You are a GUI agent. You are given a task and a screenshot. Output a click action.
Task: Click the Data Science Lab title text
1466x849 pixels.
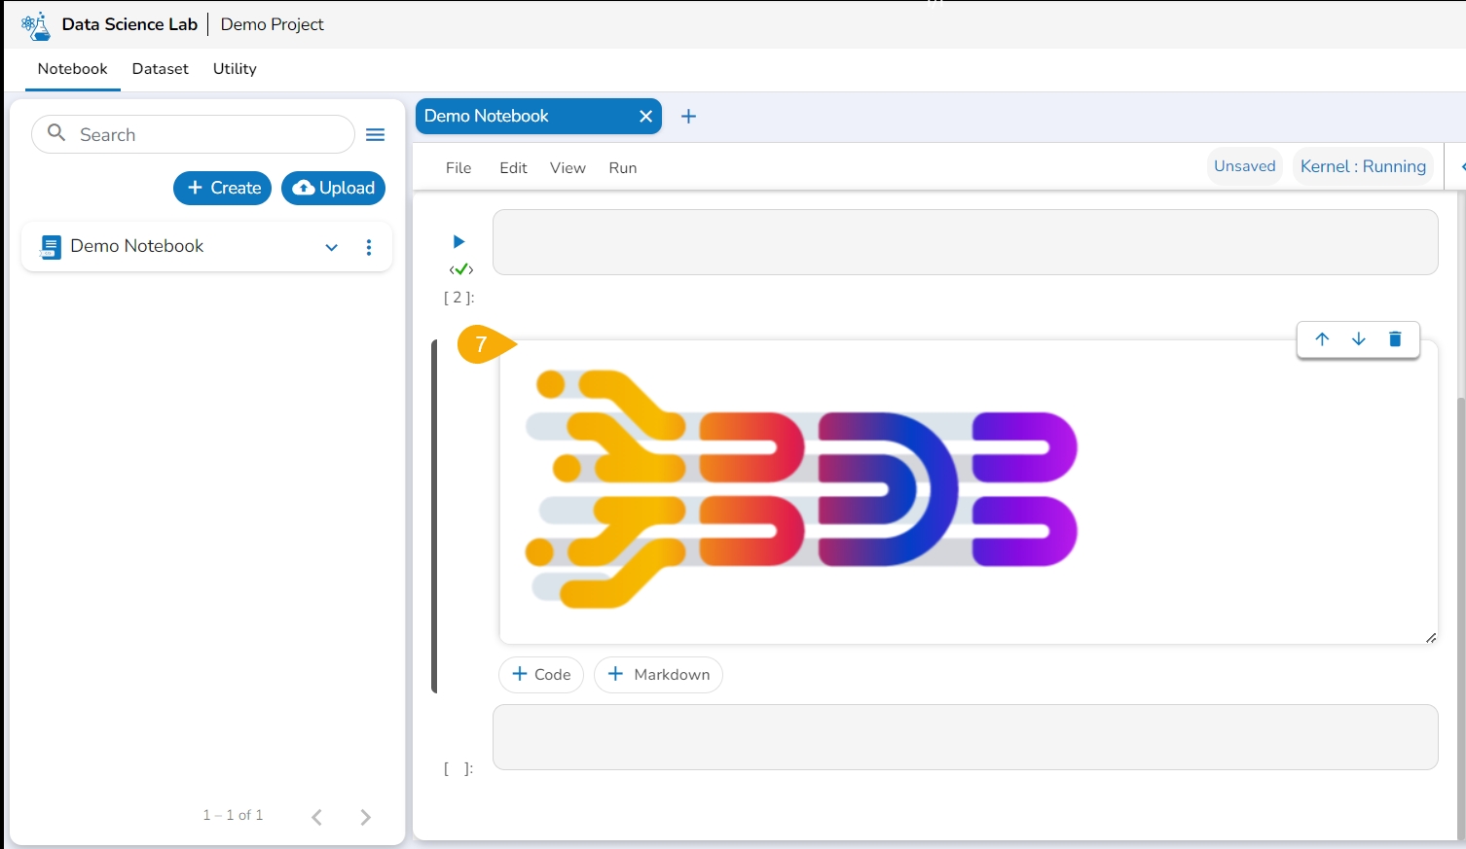point(129,24)
